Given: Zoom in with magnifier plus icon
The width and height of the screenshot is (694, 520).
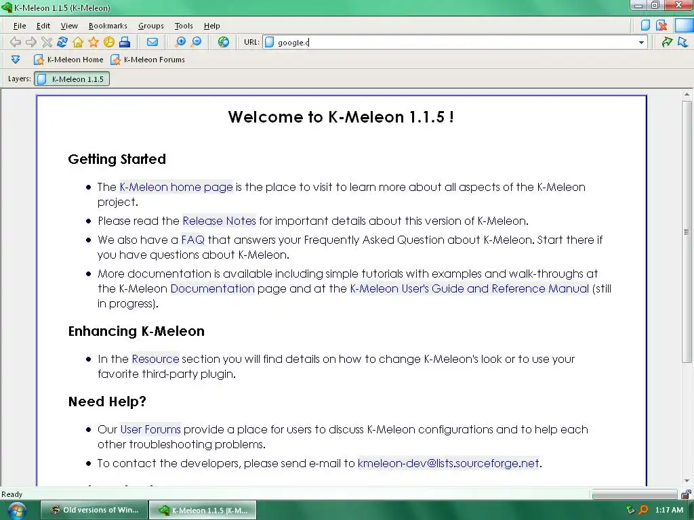Looking at the screenshot, I should click(180, 42).
